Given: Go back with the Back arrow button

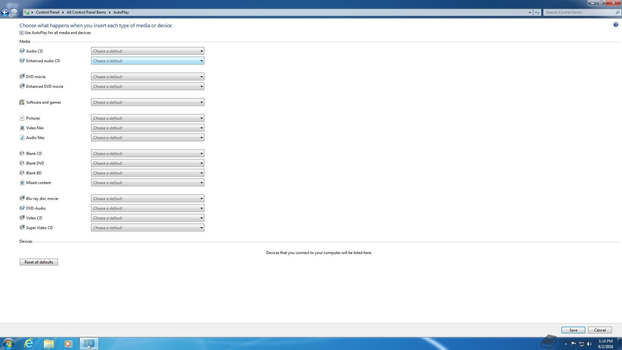Looking at the screenshot, I should tap(5, 12).
